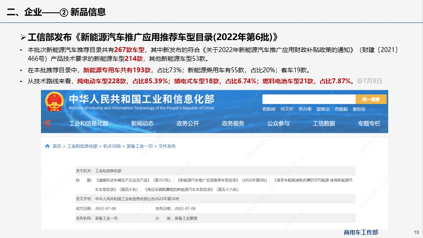Open the 查办事 quick link
The width and height of the screenshot is (423, 238).
(x=305, y=109)
